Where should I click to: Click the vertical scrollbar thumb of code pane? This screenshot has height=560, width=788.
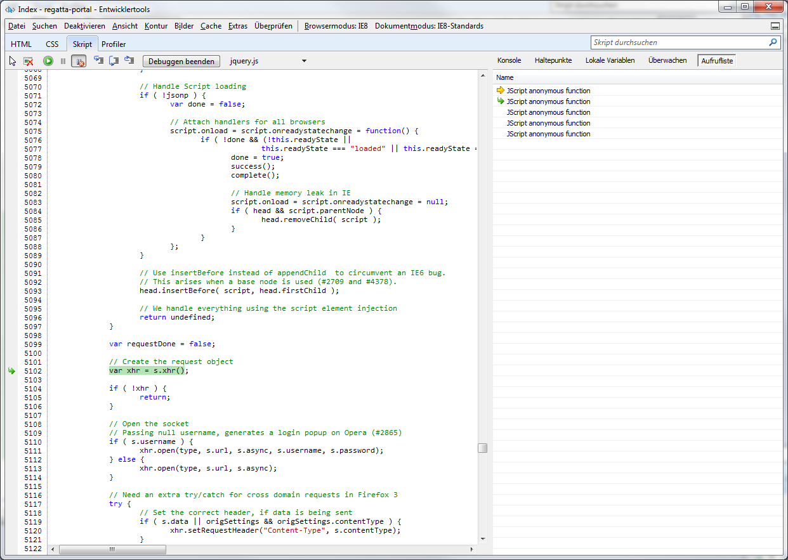point(483,448)
